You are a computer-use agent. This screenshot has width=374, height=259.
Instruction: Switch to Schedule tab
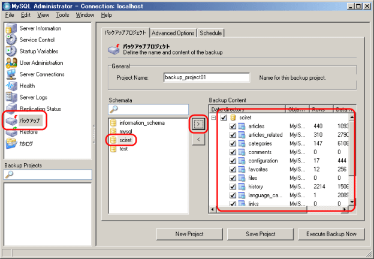tap(211, 33)
